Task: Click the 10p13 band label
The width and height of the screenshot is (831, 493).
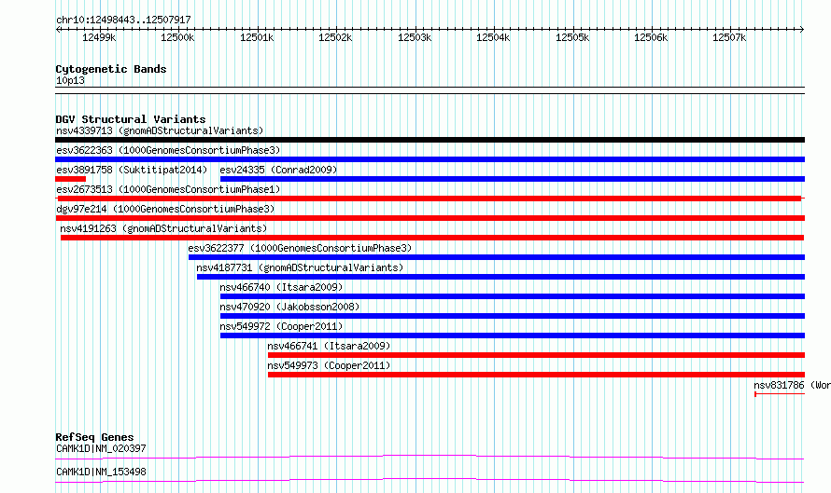Action: [x=70, y=80]
